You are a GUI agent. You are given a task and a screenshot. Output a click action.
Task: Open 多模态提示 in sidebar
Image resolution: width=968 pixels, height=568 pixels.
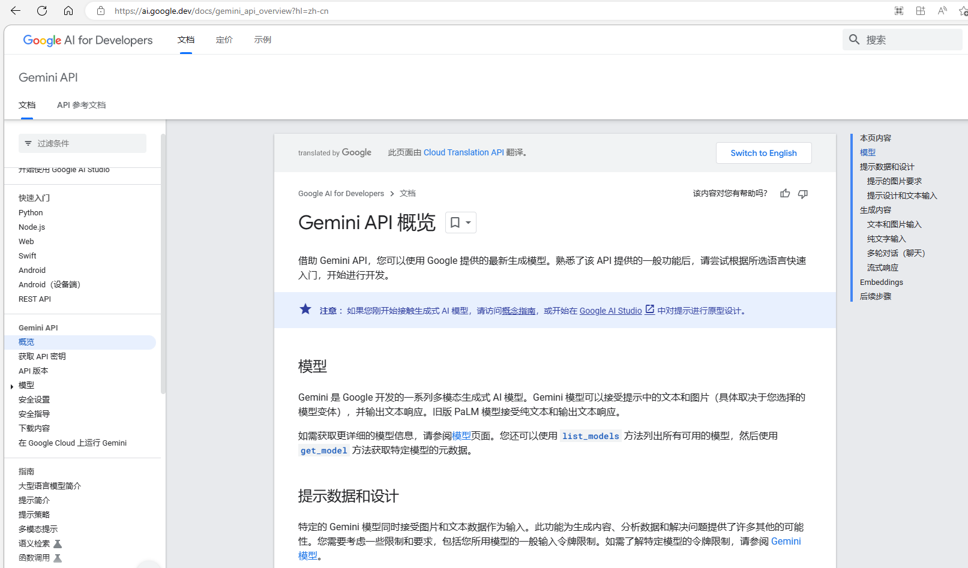38,529
